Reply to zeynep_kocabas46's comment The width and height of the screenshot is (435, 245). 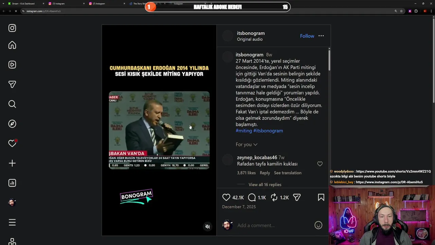(x=265, y=173)
